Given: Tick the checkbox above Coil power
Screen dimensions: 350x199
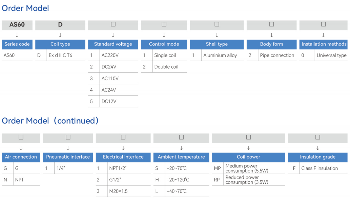Looking at the screenshot, I should [248, 137].
